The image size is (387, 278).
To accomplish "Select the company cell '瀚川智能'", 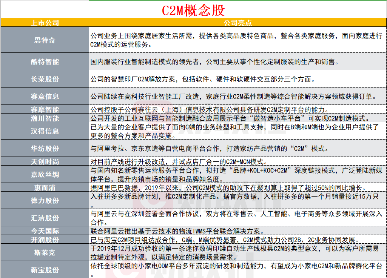I will coord(45,118).
